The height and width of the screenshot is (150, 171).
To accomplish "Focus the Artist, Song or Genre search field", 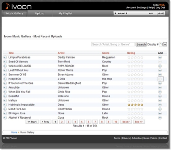I will tap(113, 45).
